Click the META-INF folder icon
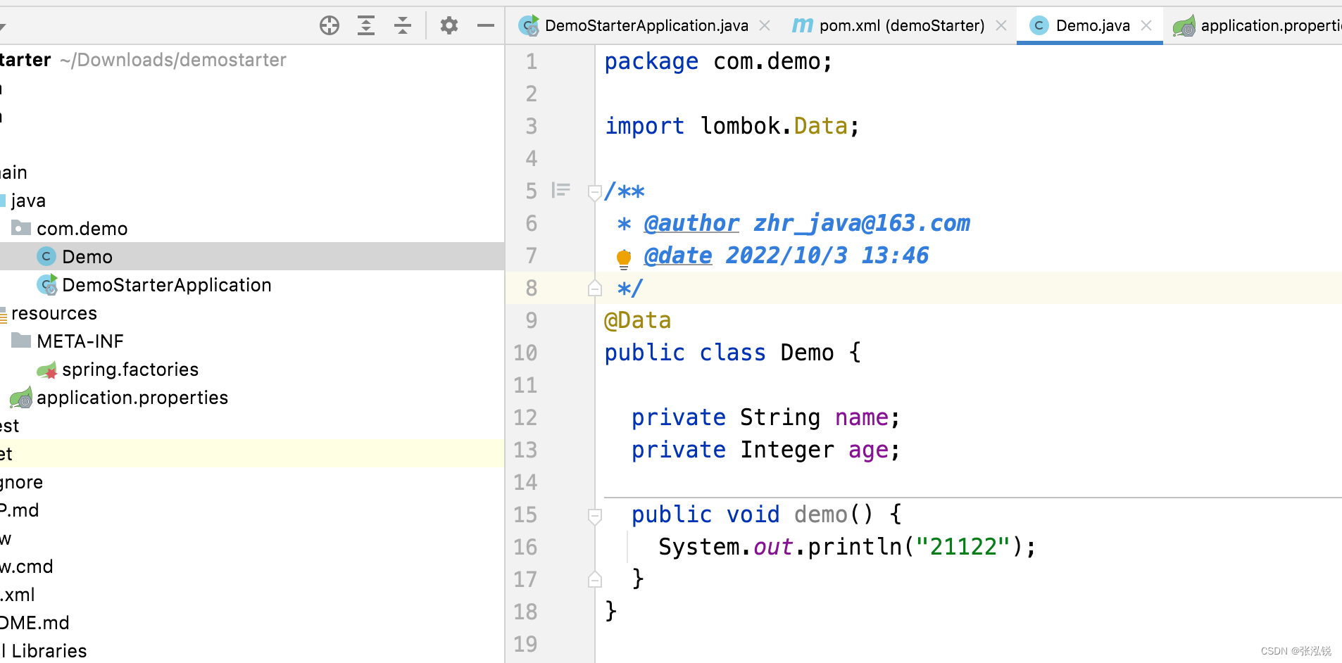The image size is (1342, 663). tap(21, 341)
